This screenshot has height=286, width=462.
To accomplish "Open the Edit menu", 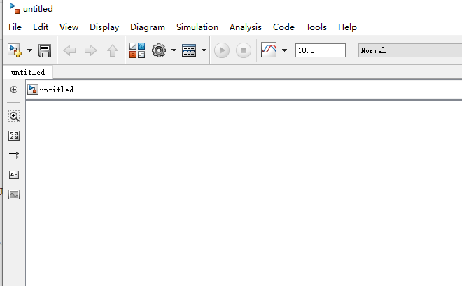I will 41,27.
